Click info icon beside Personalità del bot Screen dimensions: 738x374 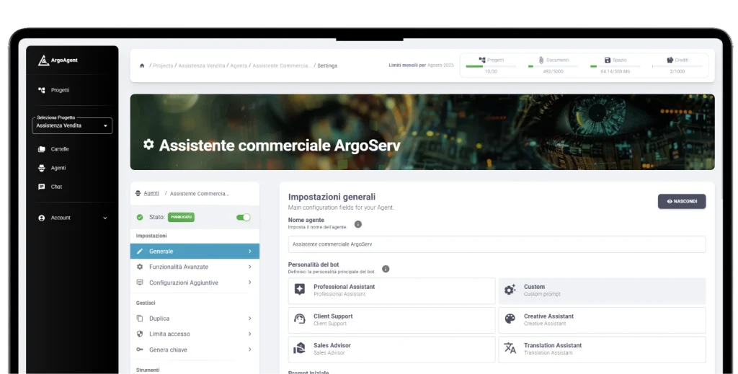386,269
